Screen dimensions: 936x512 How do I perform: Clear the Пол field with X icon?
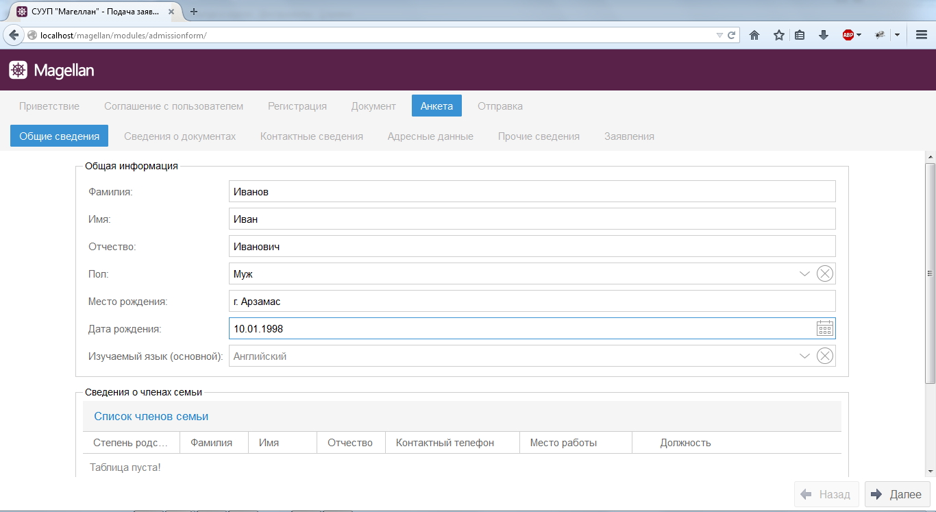tap(825, 273)
